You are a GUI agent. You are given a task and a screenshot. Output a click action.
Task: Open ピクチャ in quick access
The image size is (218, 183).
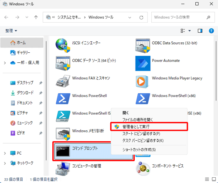point(22,113)
